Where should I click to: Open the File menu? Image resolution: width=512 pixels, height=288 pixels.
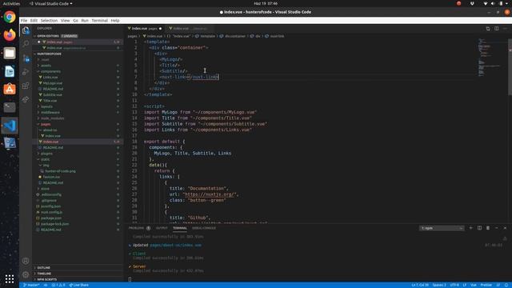(24, 20)
